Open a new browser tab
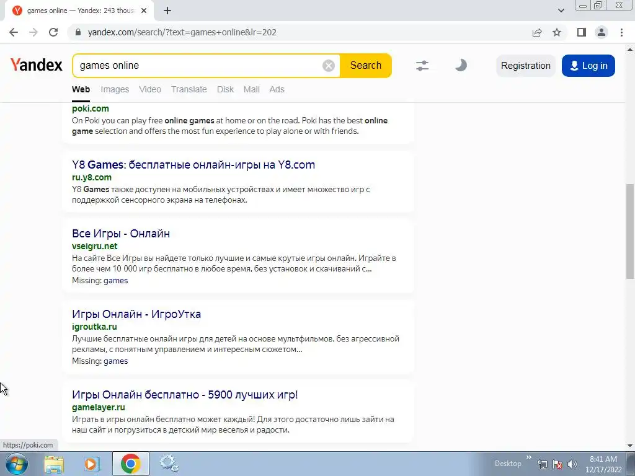Image resolution: width=635 pixels, height=476 pixels. [x=167, y=11]
